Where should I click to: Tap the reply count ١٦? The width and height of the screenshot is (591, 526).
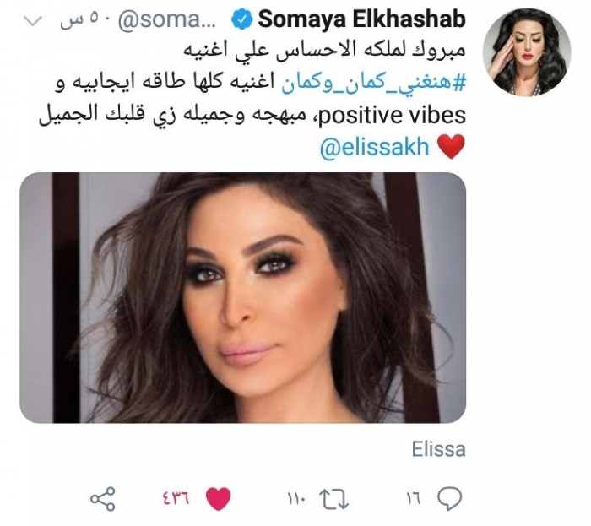pos(414,499)
